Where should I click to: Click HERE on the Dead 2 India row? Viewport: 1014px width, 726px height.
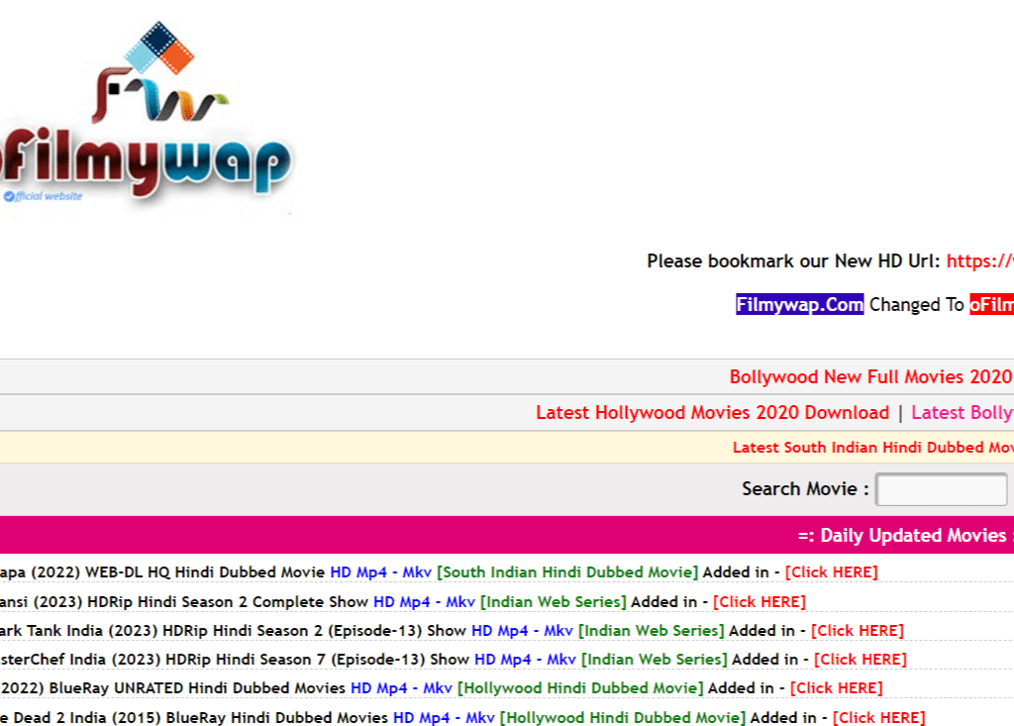coord(879,718)
